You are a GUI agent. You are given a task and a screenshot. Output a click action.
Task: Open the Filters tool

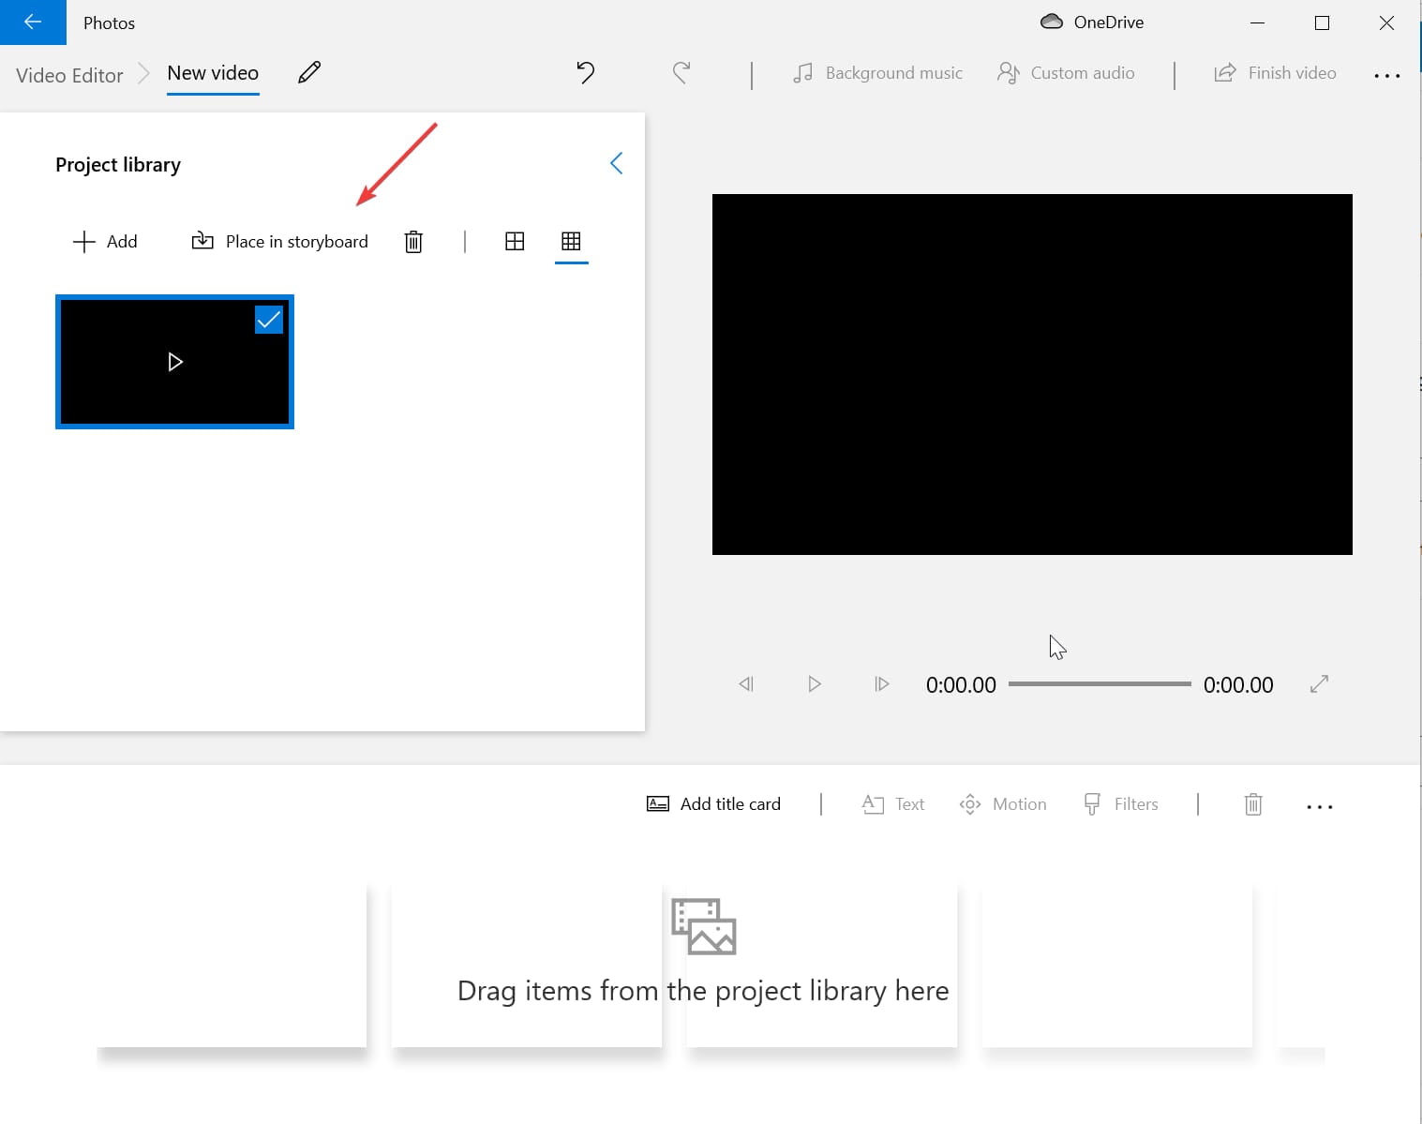pyautogui.click(x=1121, y=804)
